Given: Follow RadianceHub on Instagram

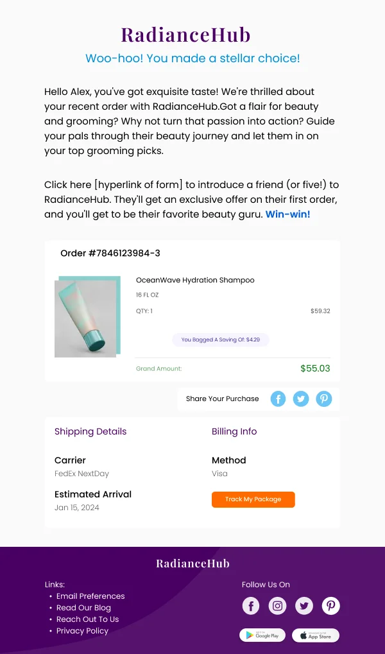Looking at the screenshot, I should tap(277, 605).
